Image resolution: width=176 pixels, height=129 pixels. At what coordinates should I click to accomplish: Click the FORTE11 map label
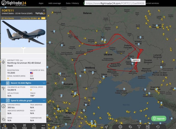(x=136, y=60)
